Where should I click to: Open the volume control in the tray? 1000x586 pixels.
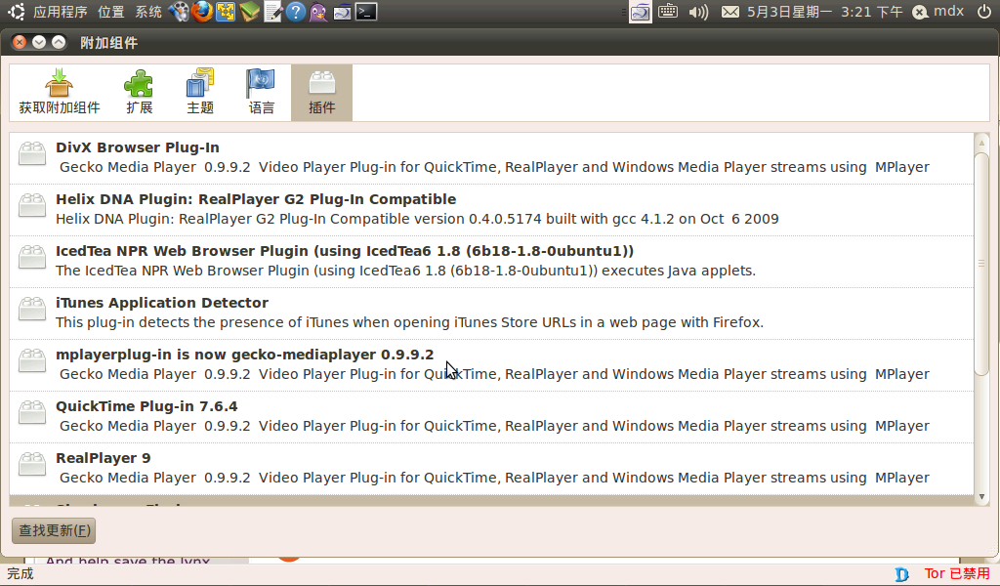(698, 12)
